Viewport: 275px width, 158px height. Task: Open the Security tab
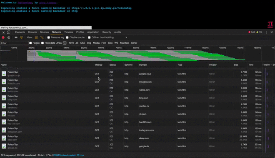click(x=107, y=32)
